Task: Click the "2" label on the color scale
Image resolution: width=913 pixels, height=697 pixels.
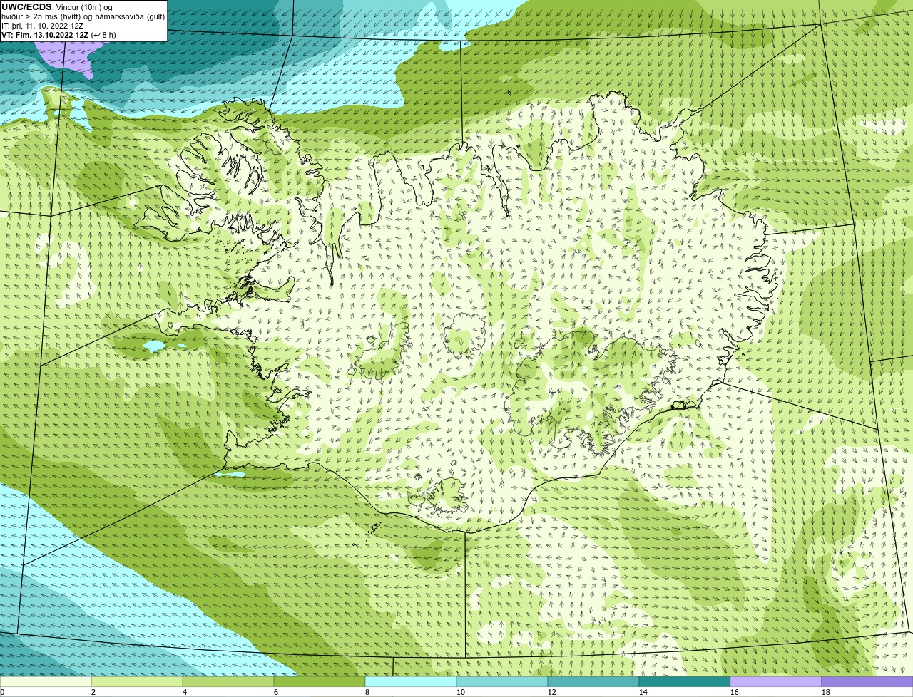Action: click(93, 692)
